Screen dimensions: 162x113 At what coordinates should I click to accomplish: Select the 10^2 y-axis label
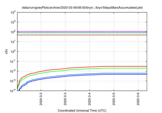[13, 32]
